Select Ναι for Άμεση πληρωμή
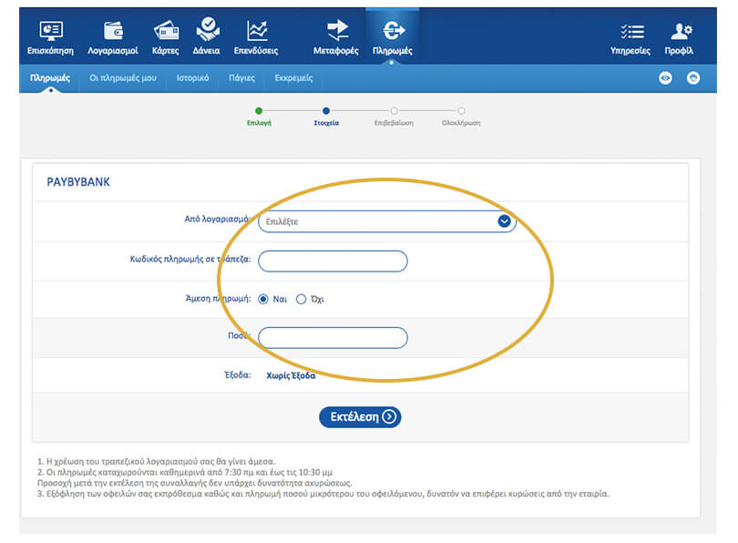The image size is (738, 543). (263, 299)
